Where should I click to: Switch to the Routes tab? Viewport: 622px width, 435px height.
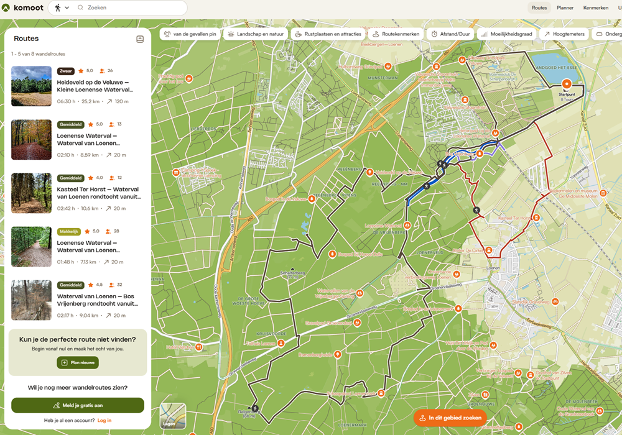pos(539,8)
